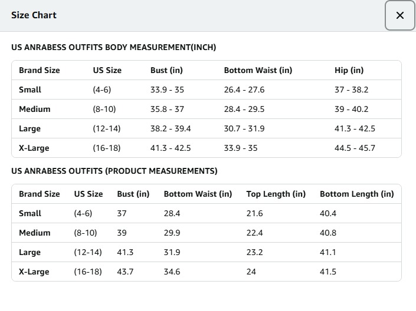The image size is (416, 311).
Task: Click X-Large hip value 44.5 - 45.7
Action: [355, 148]
